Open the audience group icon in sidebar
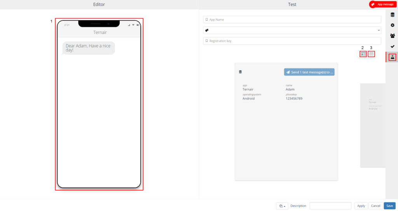The image size is (398, 211). [x=393, y=36]
